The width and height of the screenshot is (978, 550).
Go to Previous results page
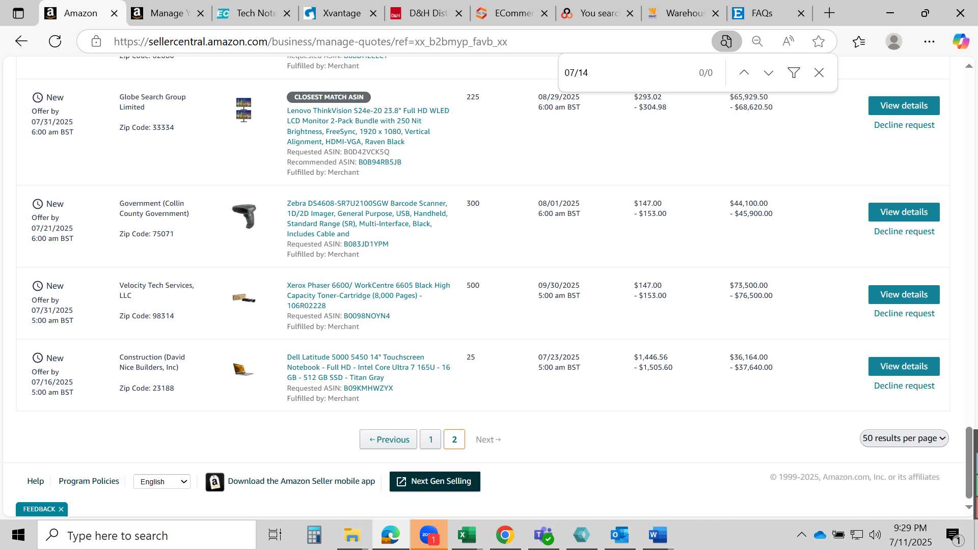[388, 440]
